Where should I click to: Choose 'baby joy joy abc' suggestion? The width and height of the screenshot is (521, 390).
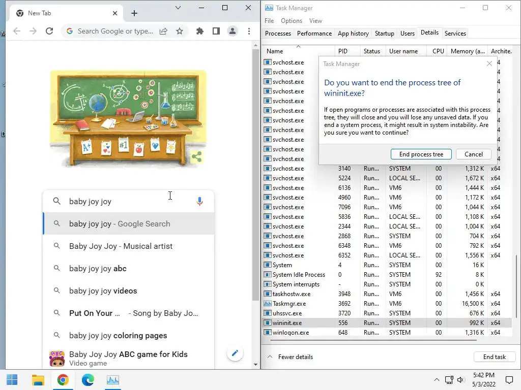click(129, 268)
